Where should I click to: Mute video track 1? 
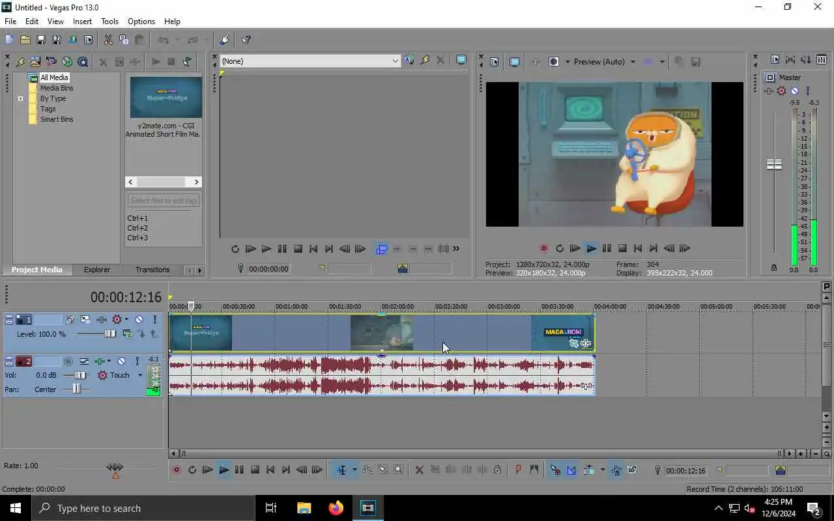pos(139,319)
